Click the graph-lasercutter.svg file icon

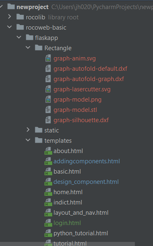tap(48, 89)
